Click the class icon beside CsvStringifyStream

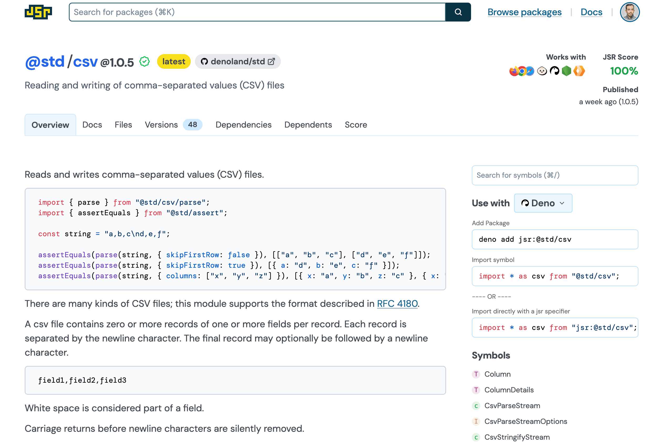(x=476, y=437)
